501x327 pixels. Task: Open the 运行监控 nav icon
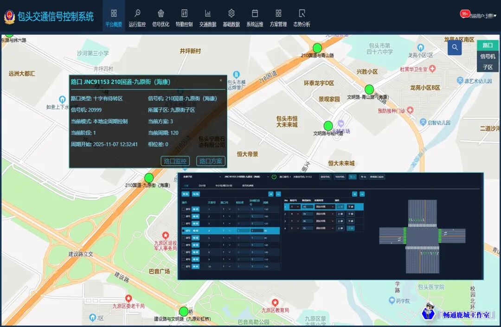[137, 14]
